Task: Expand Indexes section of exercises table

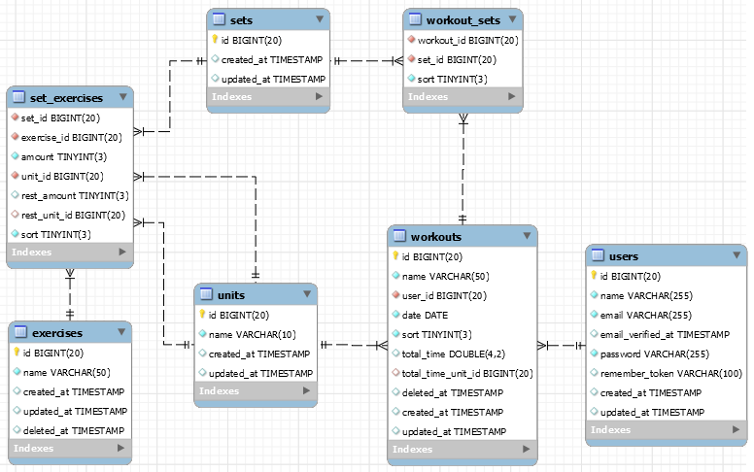Action: coord(120,448)
